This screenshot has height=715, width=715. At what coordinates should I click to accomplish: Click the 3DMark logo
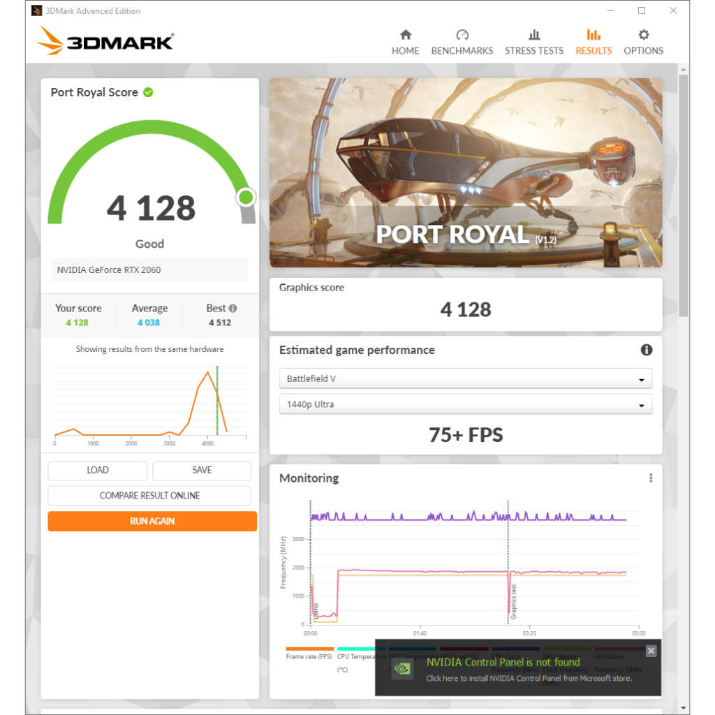click(x=105, y=40)
